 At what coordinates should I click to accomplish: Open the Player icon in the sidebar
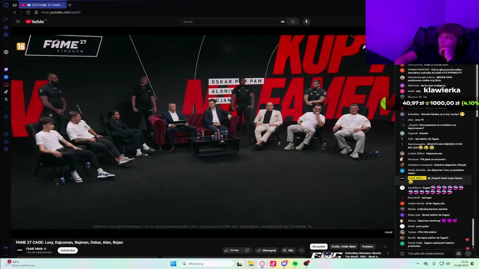click(6, 117)
